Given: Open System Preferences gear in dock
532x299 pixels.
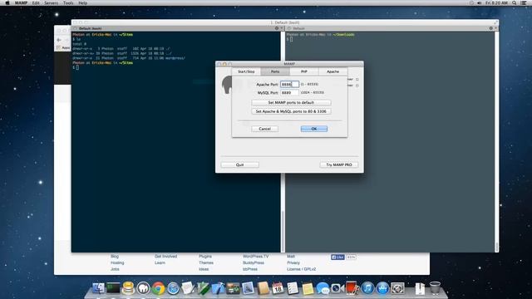Looking at the screenshot, I should coord(397,288).
